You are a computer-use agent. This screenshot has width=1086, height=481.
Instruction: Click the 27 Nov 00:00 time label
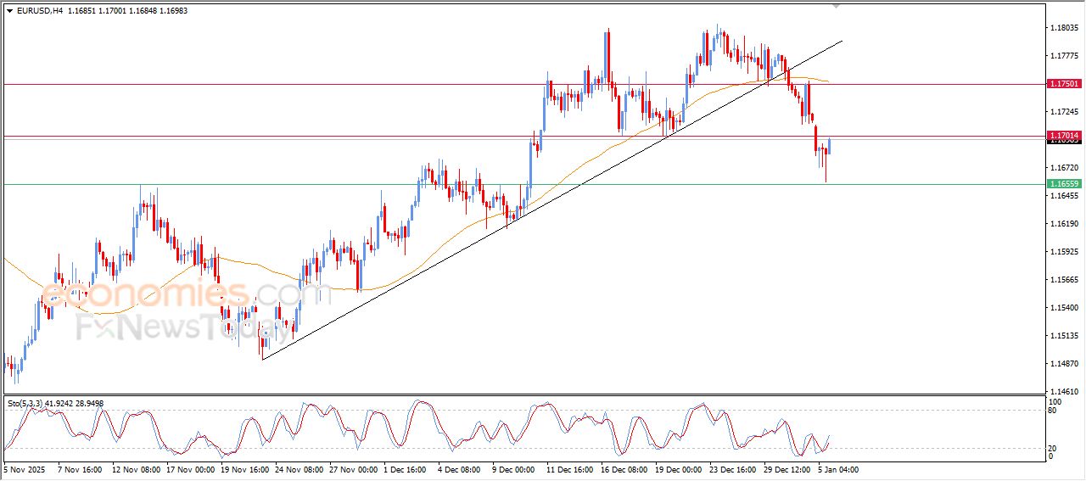click(353, 468)
